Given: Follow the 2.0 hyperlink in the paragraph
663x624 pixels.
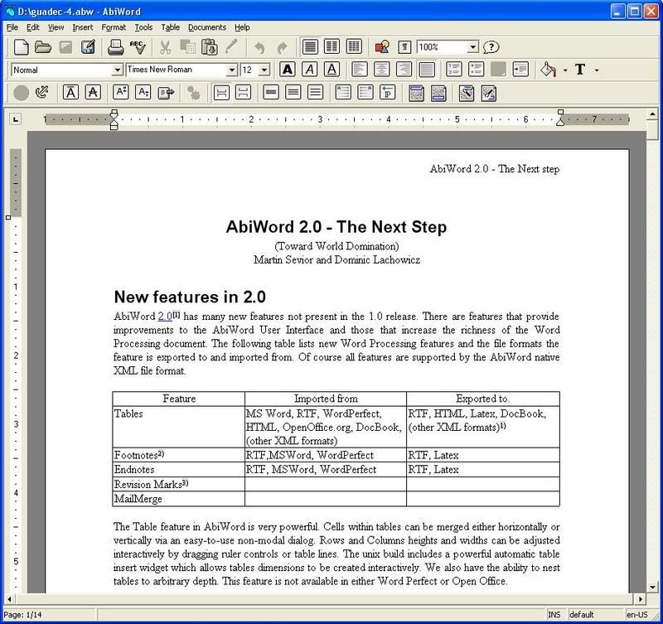Looking at the screenshot, I should 165,317.
